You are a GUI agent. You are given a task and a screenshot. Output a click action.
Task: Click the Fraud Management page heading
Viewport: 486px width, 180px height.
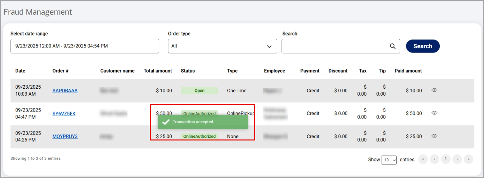click(38, 12)
